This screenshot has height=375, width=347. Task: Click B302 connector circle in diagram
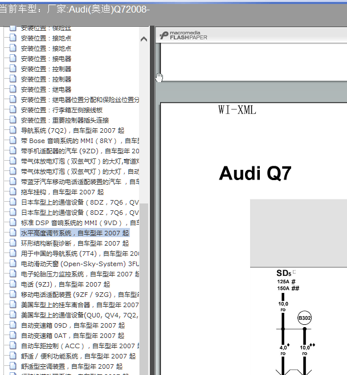pyautogui.click(x=304, y=318)
